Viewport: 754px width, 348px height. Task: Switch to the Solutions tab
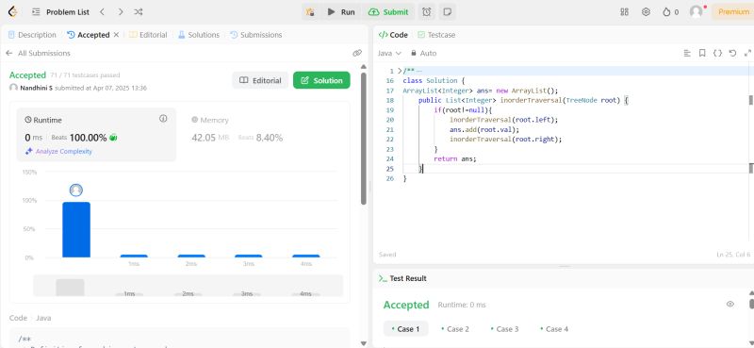pyautogui.click(x=199, y=35)
